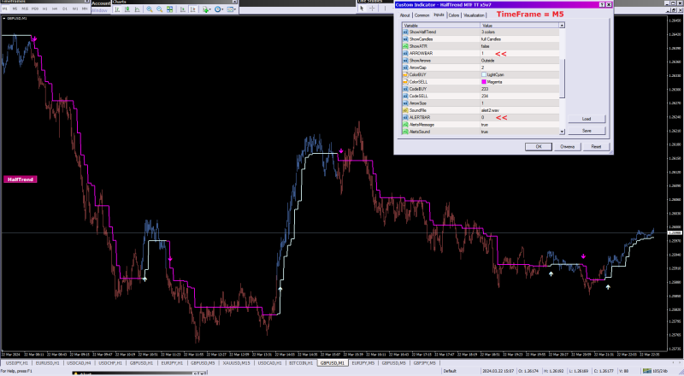Screen dimensions: 684x376
Task: Select the M1 timeframe button
Action: coord(5,9)
